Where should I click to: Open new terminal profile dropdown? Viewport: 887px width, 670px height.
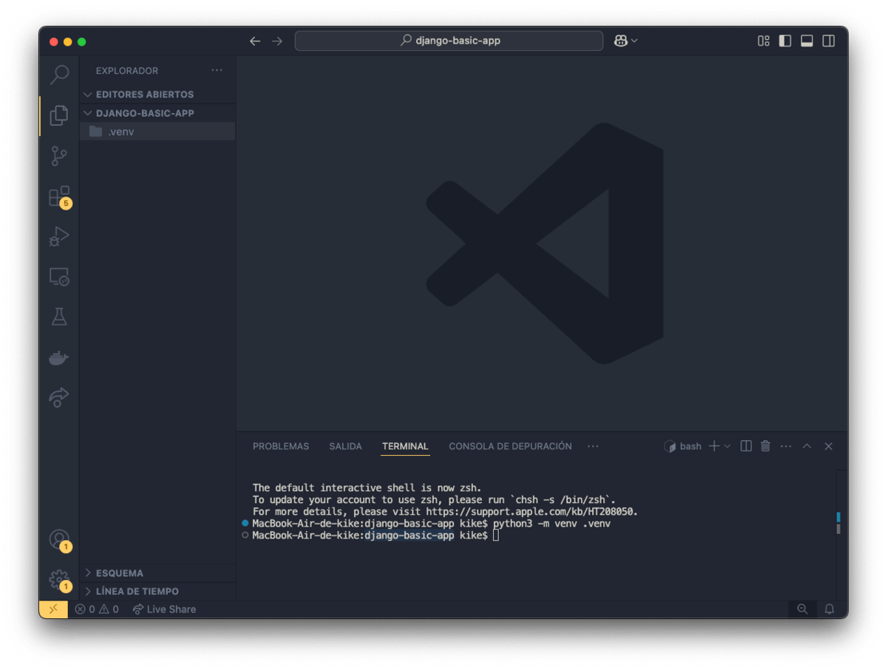click(x=727, y=446)
